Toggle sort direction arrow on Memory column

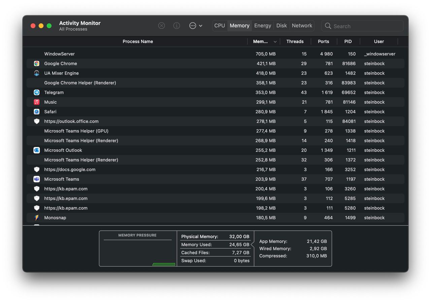click(275, 42)
